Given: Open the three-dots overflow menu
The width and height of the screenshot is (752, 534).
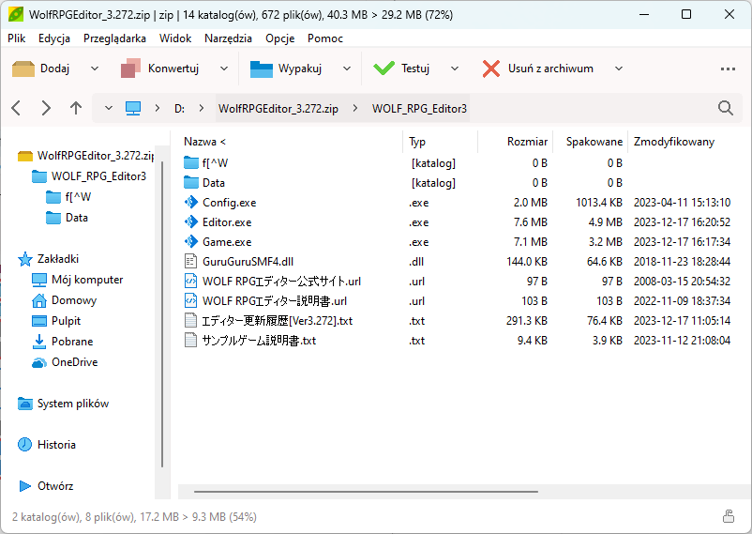Looking at the screenshot, I should (x=728, y=69).
